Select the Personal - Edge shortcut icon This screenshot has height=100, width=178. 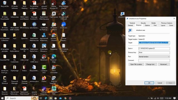click(54, 59)
